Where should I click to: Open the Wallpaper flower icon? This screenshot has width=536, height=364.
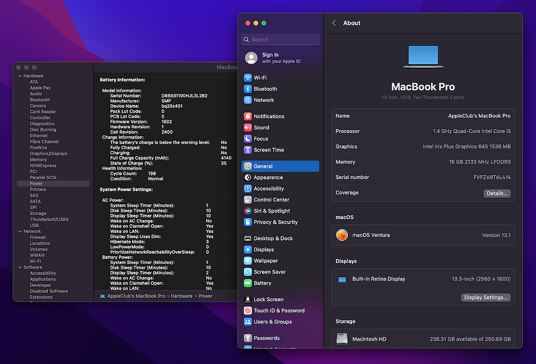tap(248, 261)
